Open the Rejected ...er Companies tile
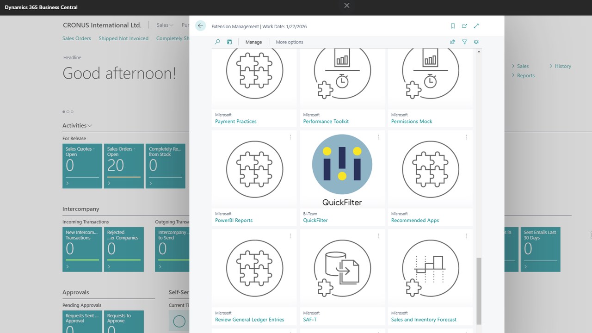Viewport: 592px width, 333px height. tap(124, 249)
